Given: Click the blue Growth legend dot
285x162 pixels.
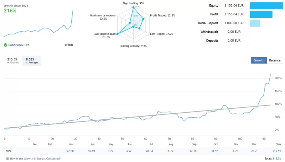Looking at the screenshot, I should pos(8,63).
